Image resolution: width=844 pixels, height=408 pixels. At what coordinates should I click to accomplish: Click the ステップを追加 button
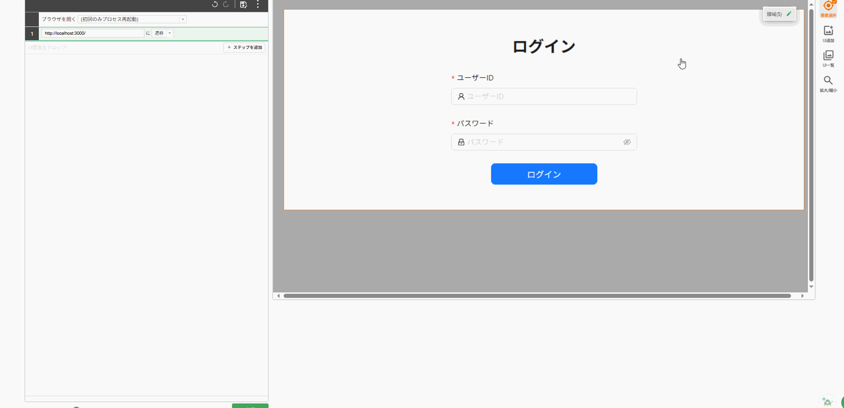244,48
